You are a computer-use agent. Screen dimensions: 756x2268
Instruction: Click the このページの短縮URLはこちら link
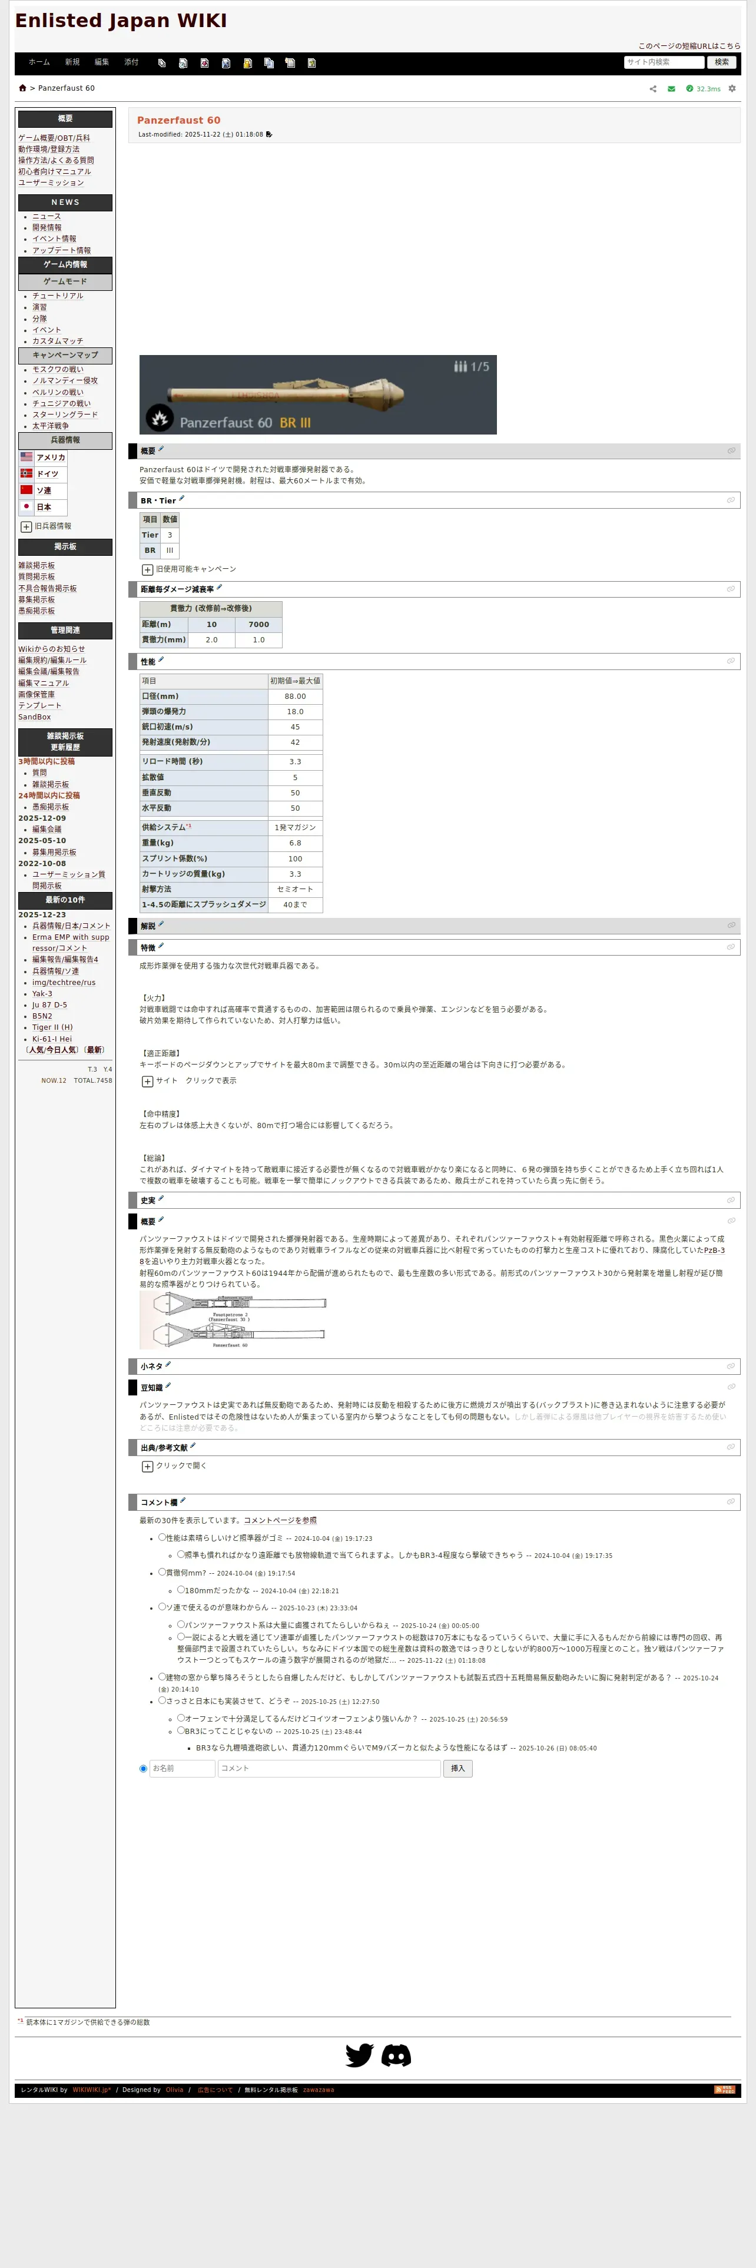(689, 46)
